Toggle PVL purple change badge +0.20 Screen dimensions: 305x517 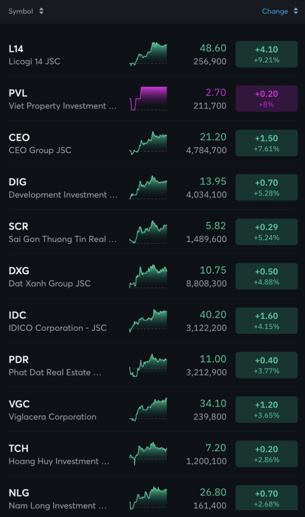point(266,99)
